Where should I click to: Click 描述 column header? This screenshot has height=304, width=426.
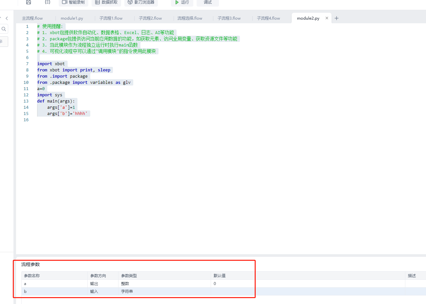tap(415, 276)
